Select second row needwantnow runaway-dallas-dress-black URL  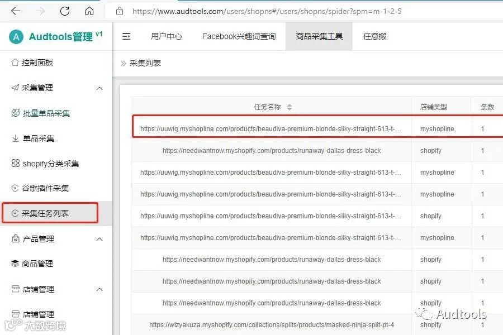click(x=272, y=151)
